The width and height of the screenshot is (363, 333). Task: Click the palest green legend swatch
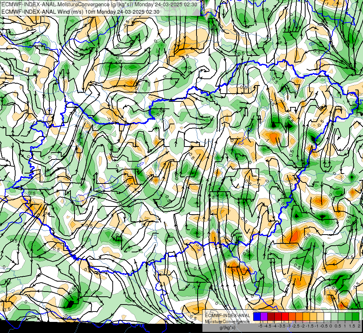coord(334,316)
